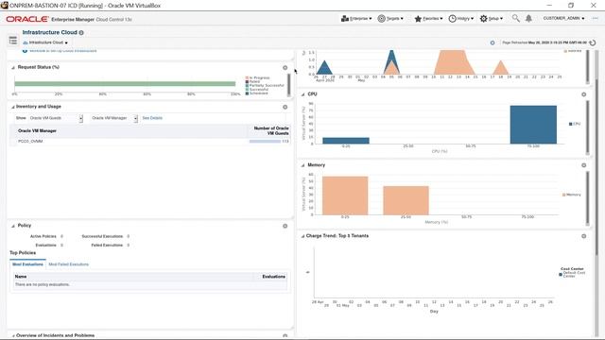
Task: Collapse the CPU chart section
Action: [x=303, y=94]
